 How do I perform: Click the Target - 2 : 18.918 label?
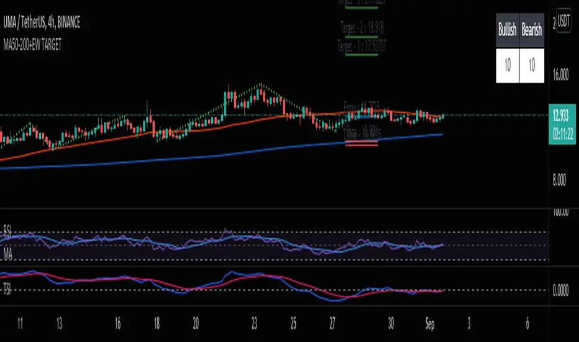pos(362,28)
